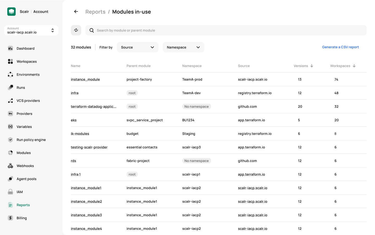
Task: Click the Source column header
Action: tap(244, 66)
